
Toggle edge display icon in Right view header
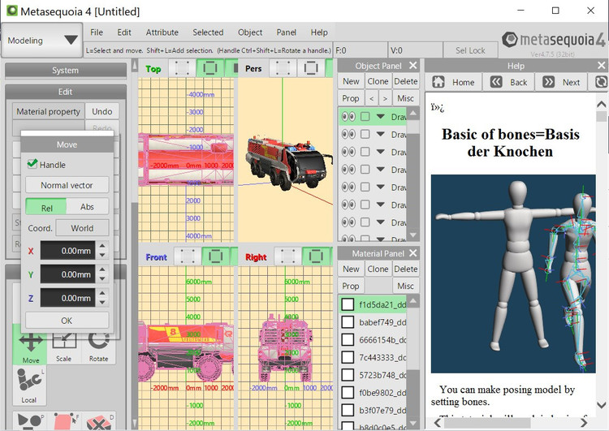click(316, 256)
